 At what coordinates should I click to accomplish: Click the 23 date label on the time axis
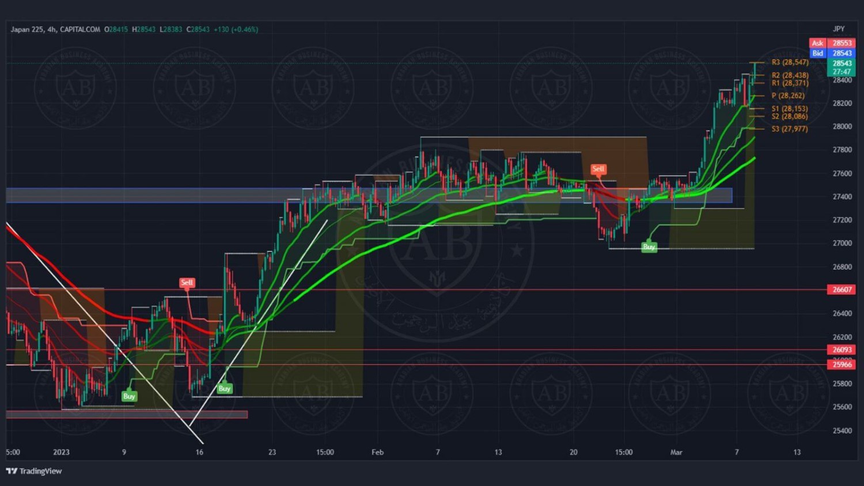[x=272, y=452]
